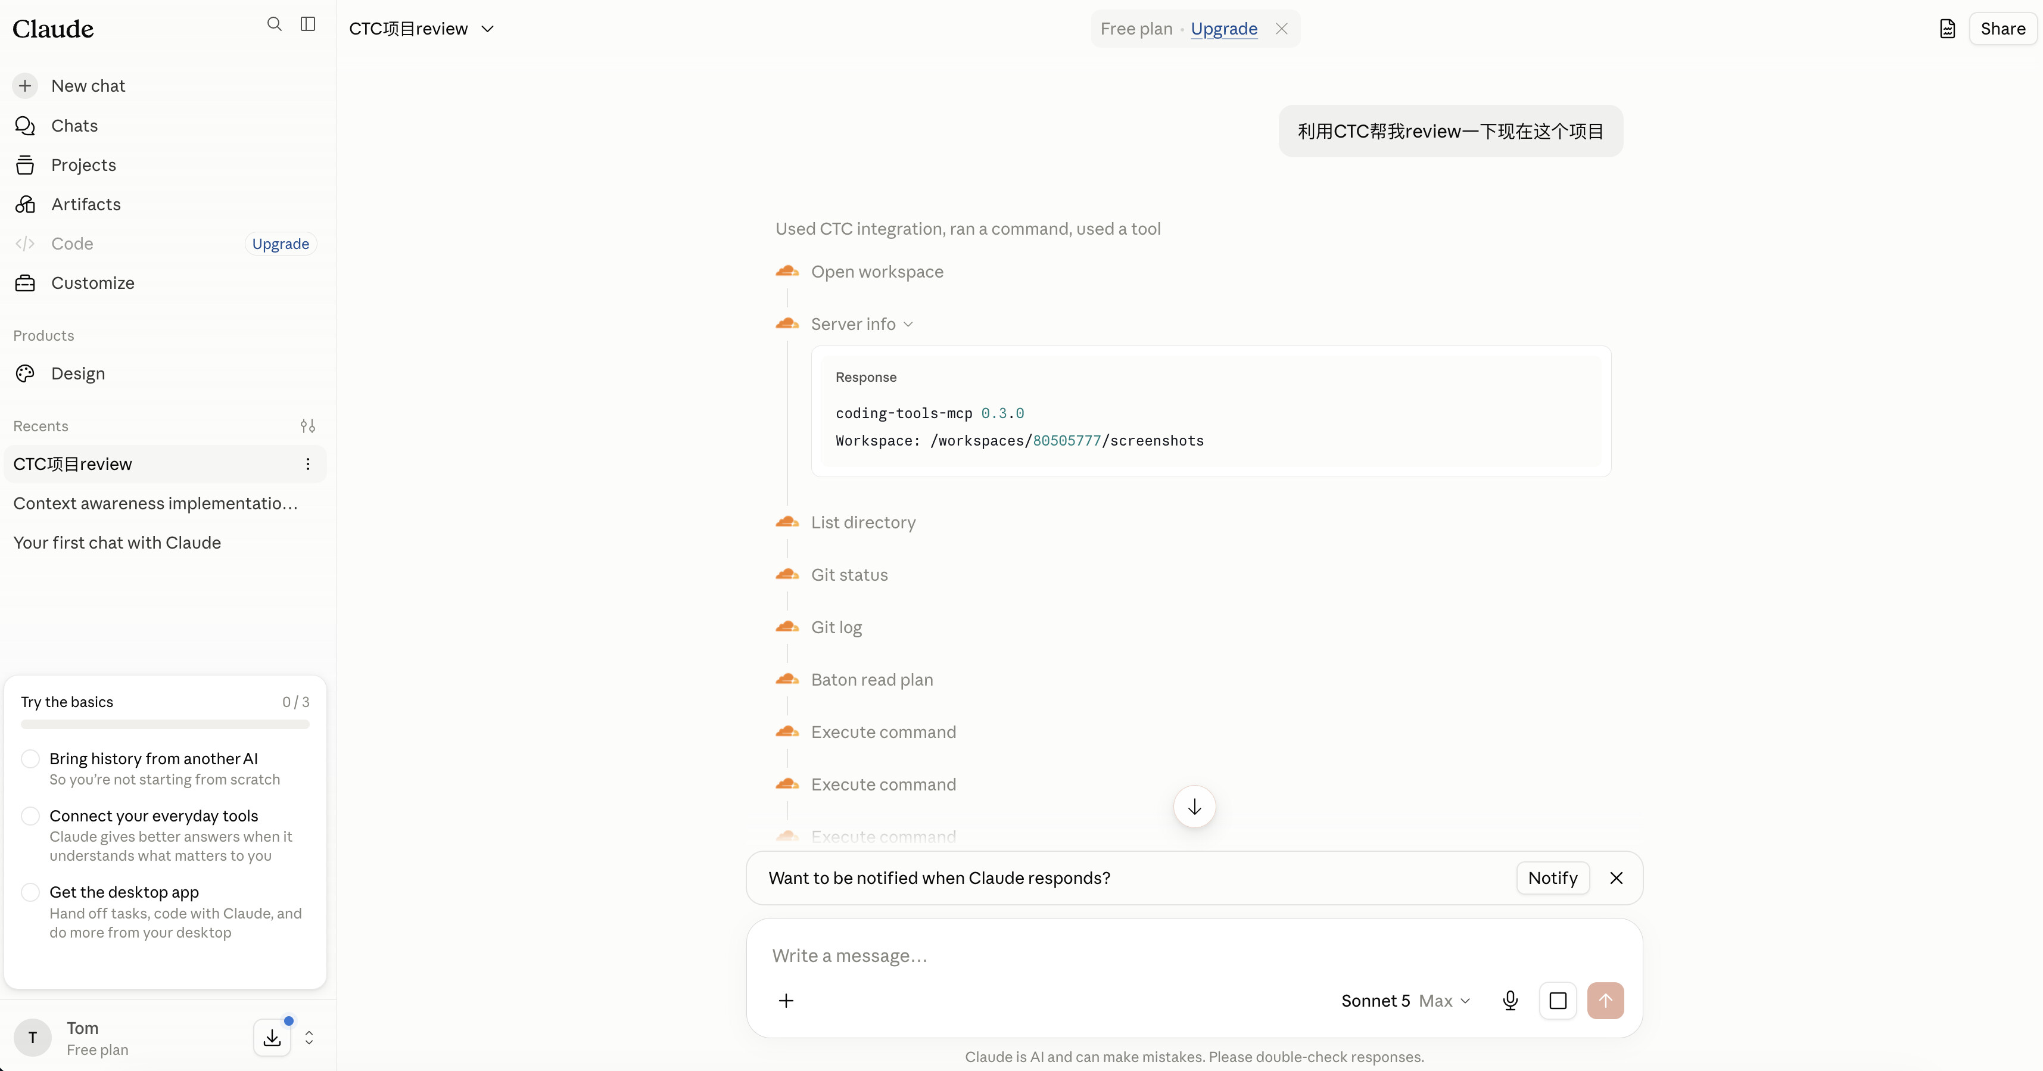Viewport: 2043px width, 1071px height.
Task: Collapse the sidebar with the panel icon
Action: pyautogui.click(x=309, y=24)
